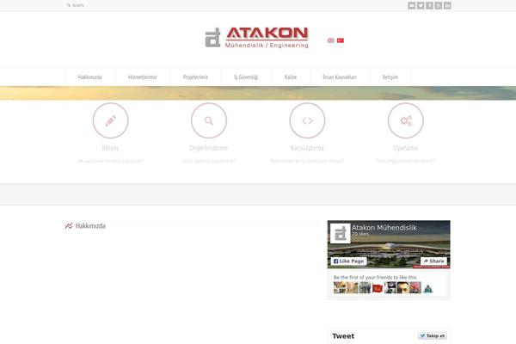Viewport: 516px width, 344px height.
Task: Open the Hakkımızda menu item
Action: [x=89, y=77]
